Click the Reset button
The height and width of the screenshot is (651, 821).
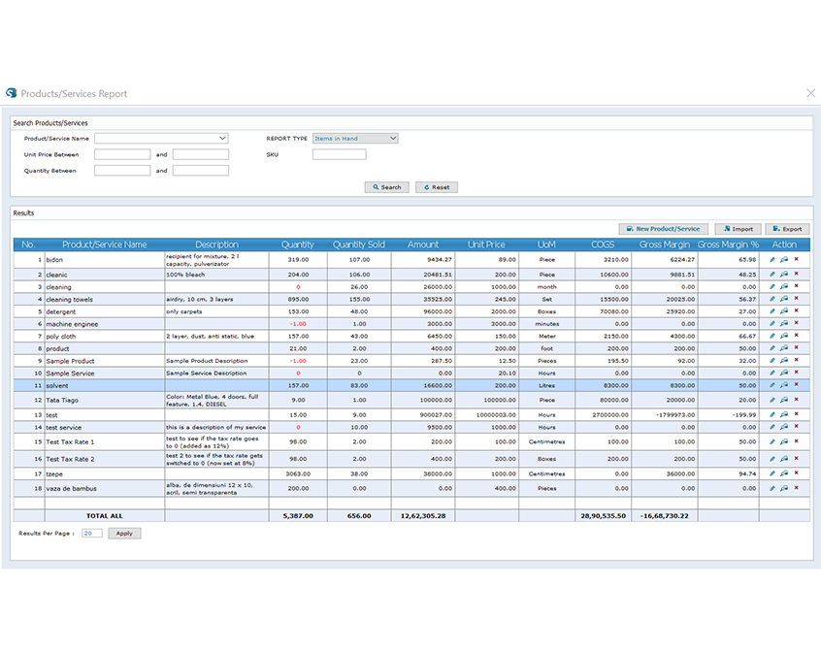(437, 187)
